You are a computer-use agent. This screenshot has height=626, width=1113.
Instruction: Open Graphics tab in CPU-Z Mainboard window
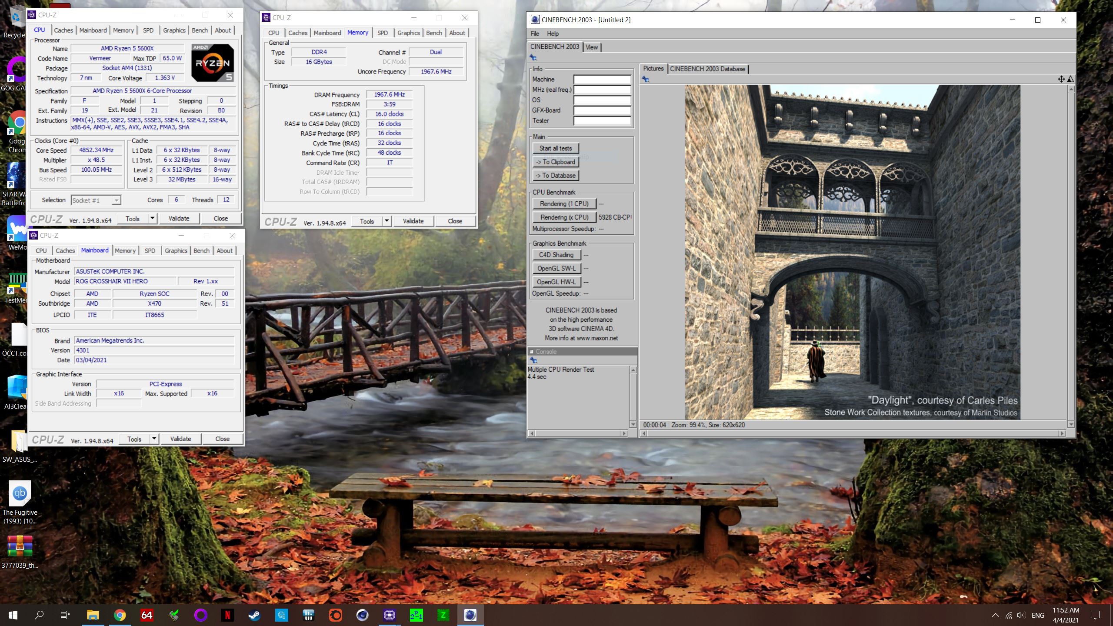pos(176,250)
